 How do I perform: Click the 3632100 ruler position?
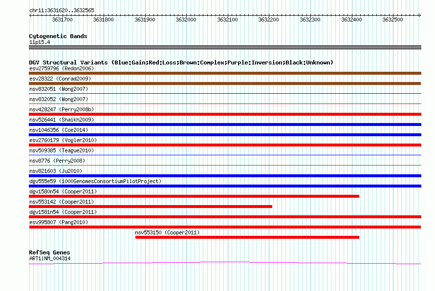(227, 20)
